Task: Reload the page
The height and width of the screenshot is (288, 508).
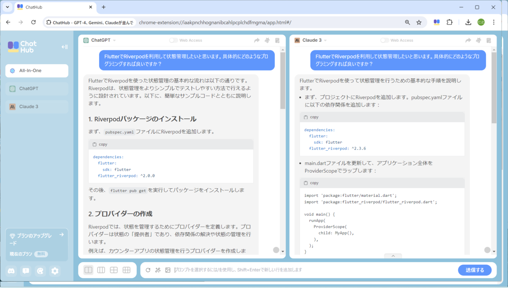Action: click(33, 22)
